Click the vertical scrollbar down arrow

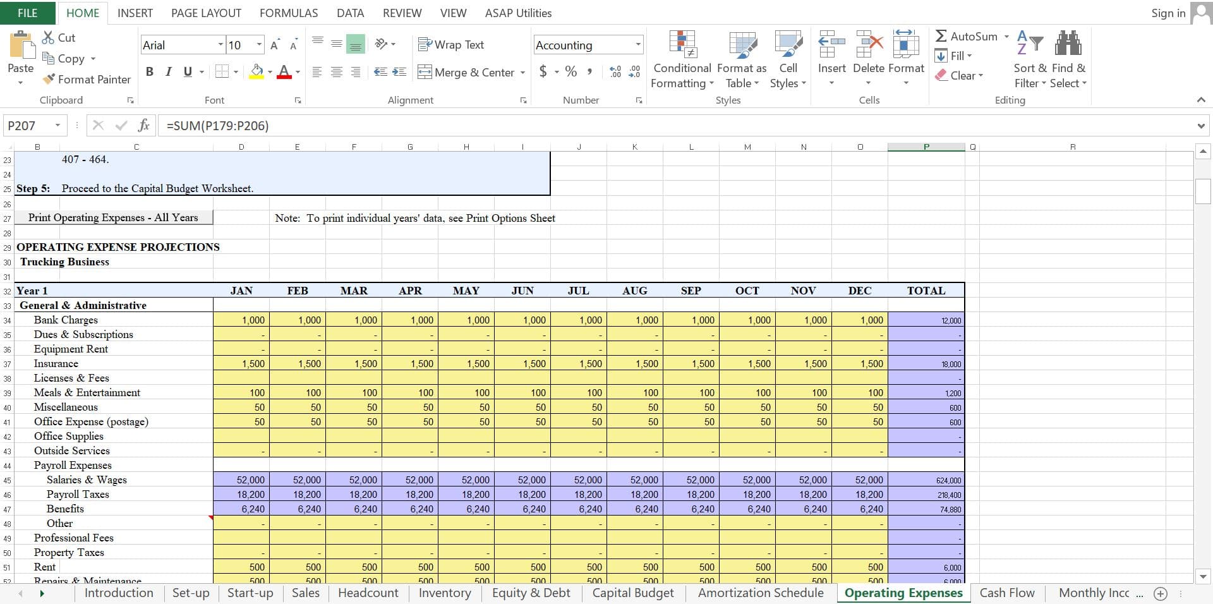[1203, 576]
